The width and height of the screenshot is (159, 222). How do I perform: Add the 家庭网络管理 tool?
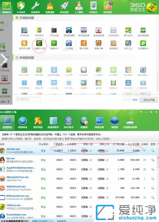(54, 72)
